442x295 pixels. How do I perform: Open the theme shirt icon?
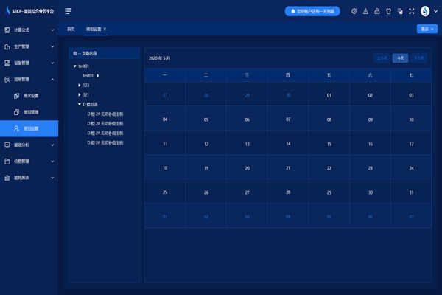(387, 11)
